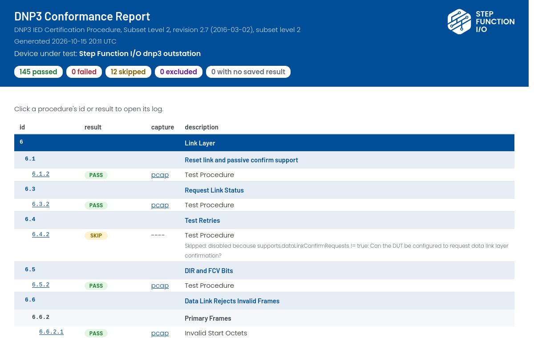Click the '0 failed' filter badge
The width and height of the screenshot is (534, 338).
pyautogui.click(x=84, y=72)
